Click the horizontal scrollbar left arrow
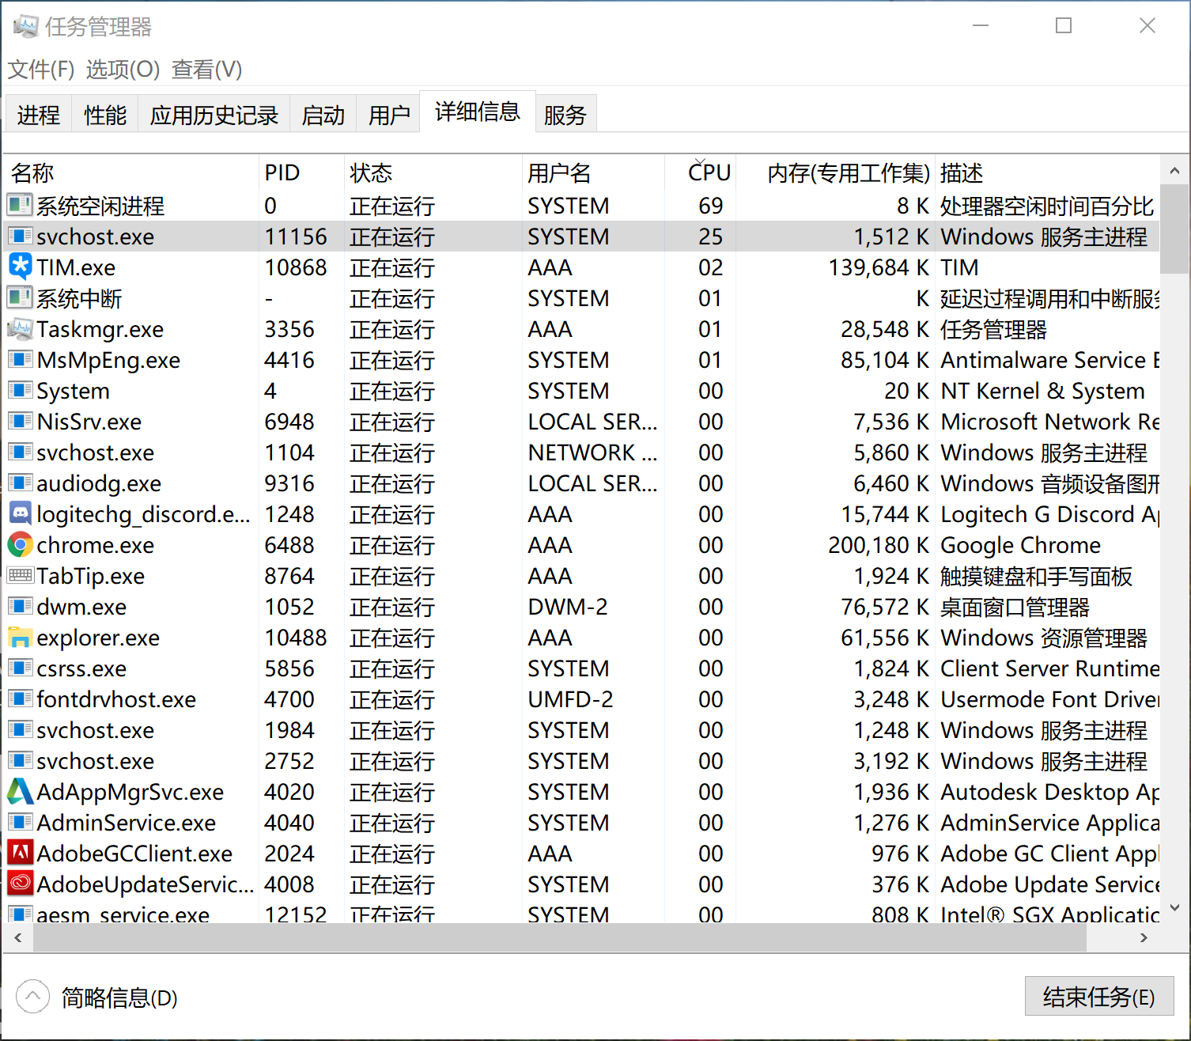Screen dimensions: 1191x1041 point(18,937)
